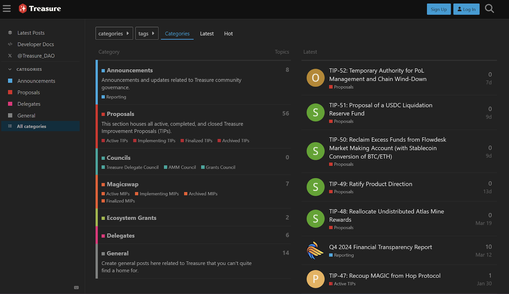Go to Proposals in sidebar

(29, 92)
